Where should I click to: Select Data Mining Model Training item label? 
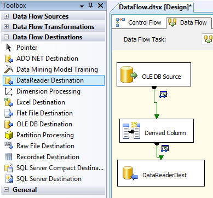pyautogui.click(x=57, y=69)
